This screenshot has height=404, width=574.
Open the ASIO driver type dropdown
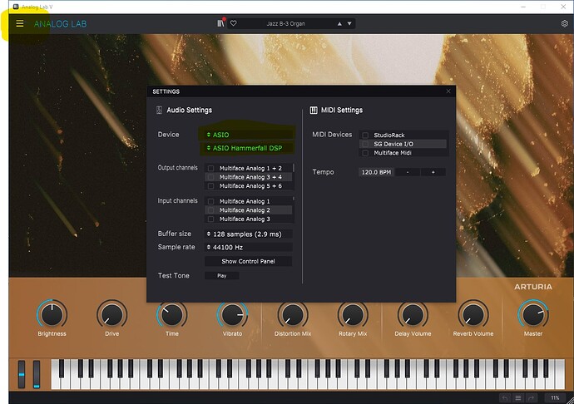pyautogui.click(x=247, y=135)
